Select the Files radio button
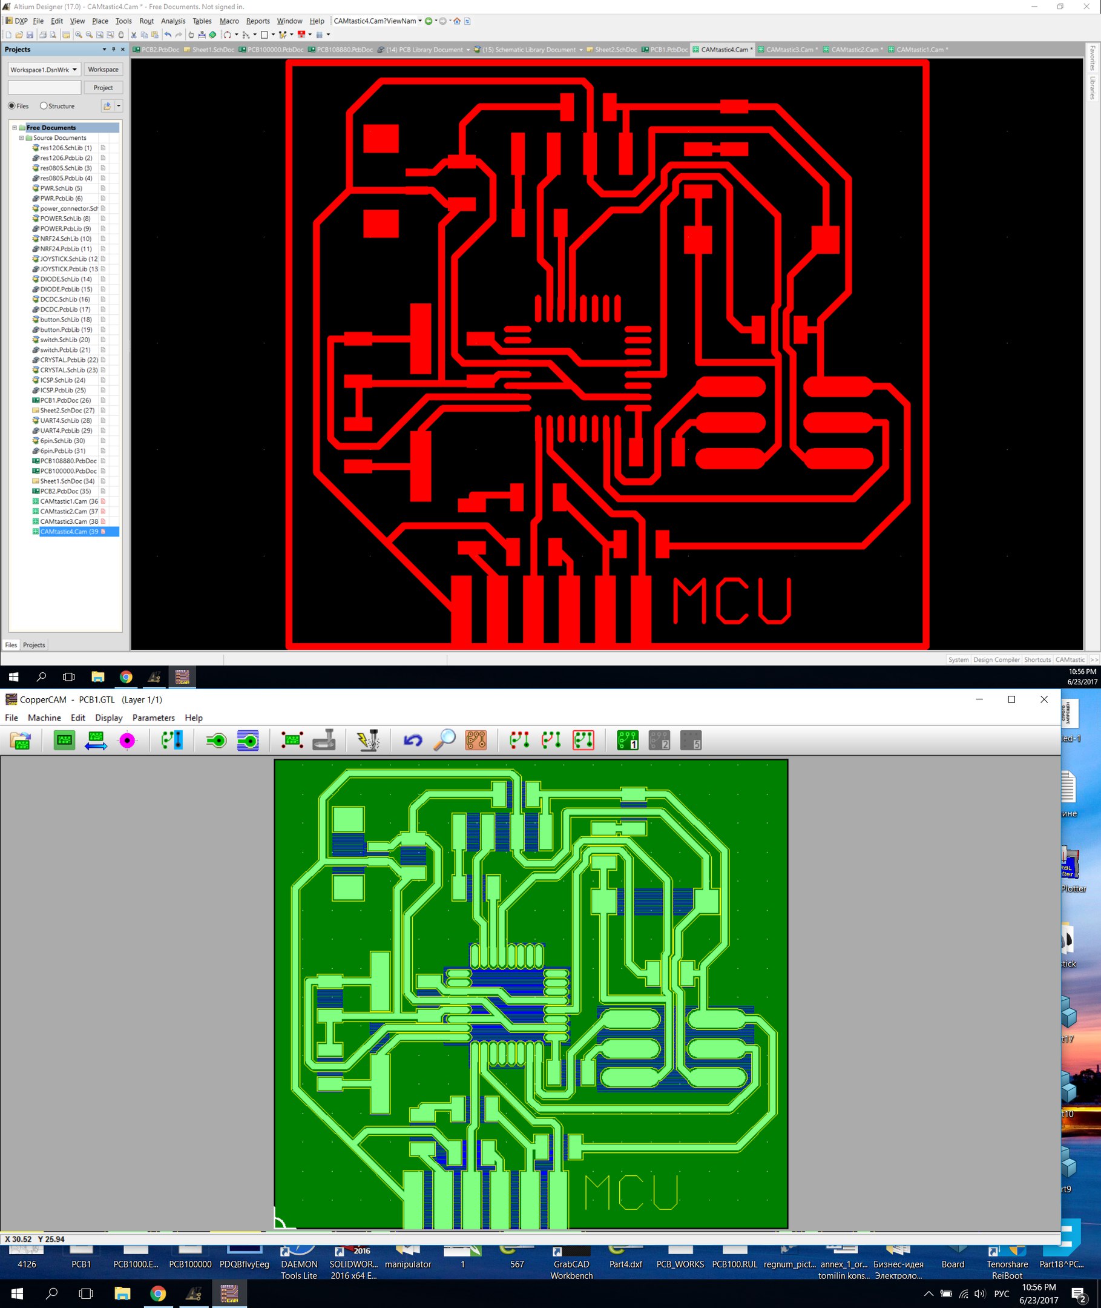The image size is (1101, 1308). pyautogui.click(x=12, y=106)
